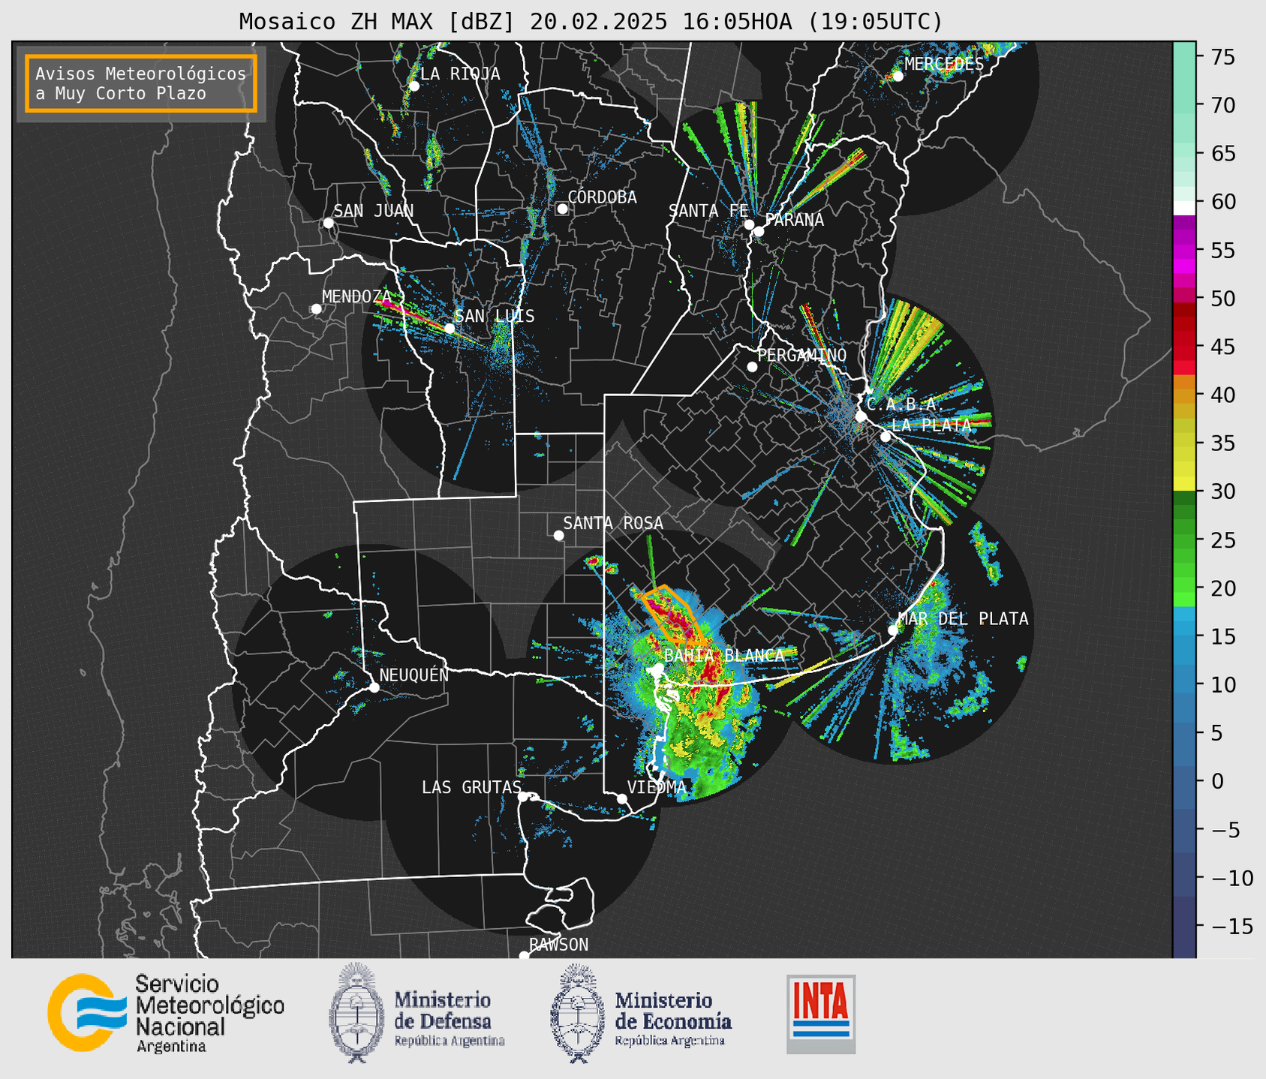1266x1079 pixels.
Task: Click the 'CÓRDOBA' label text
Action: coord(602,197)
